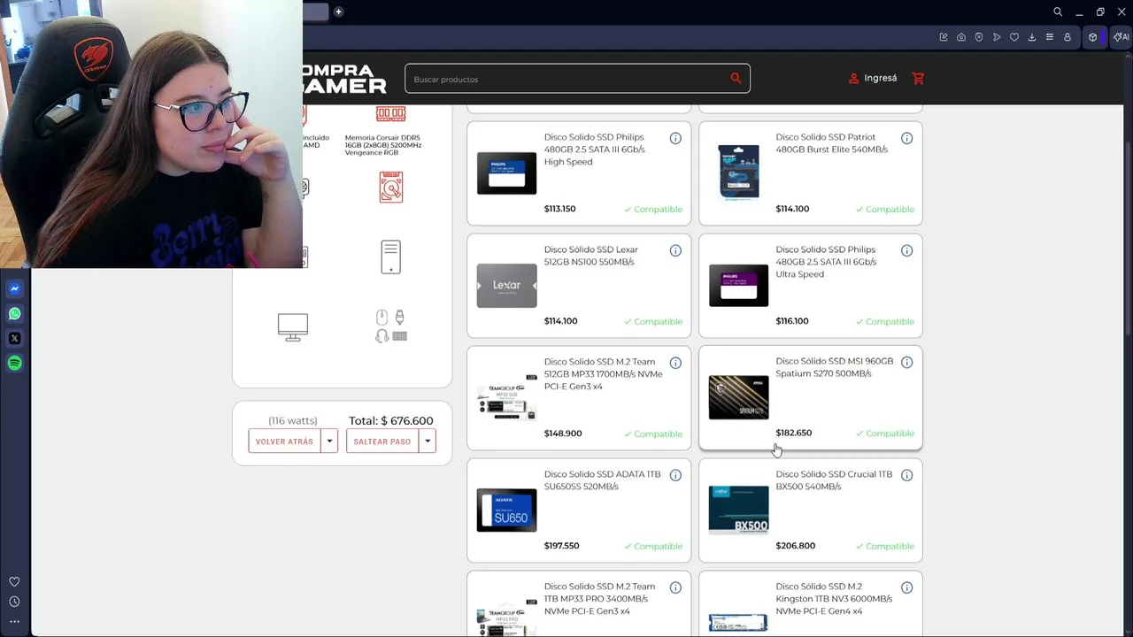The height and width of the screenshot is (637, 1133).
Task: Show info for Crucial 1TB BX500
Action: pyautogui.click(x=906, y=475)
